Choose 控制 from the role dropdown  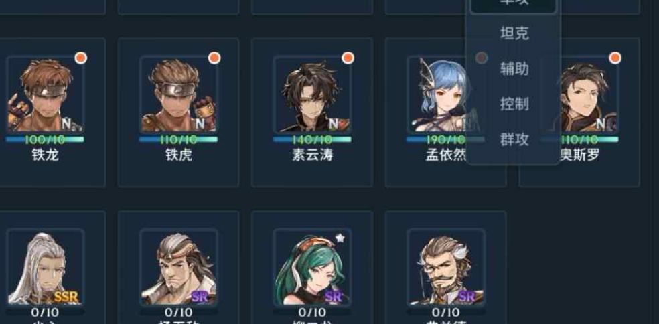pos(514,104)
